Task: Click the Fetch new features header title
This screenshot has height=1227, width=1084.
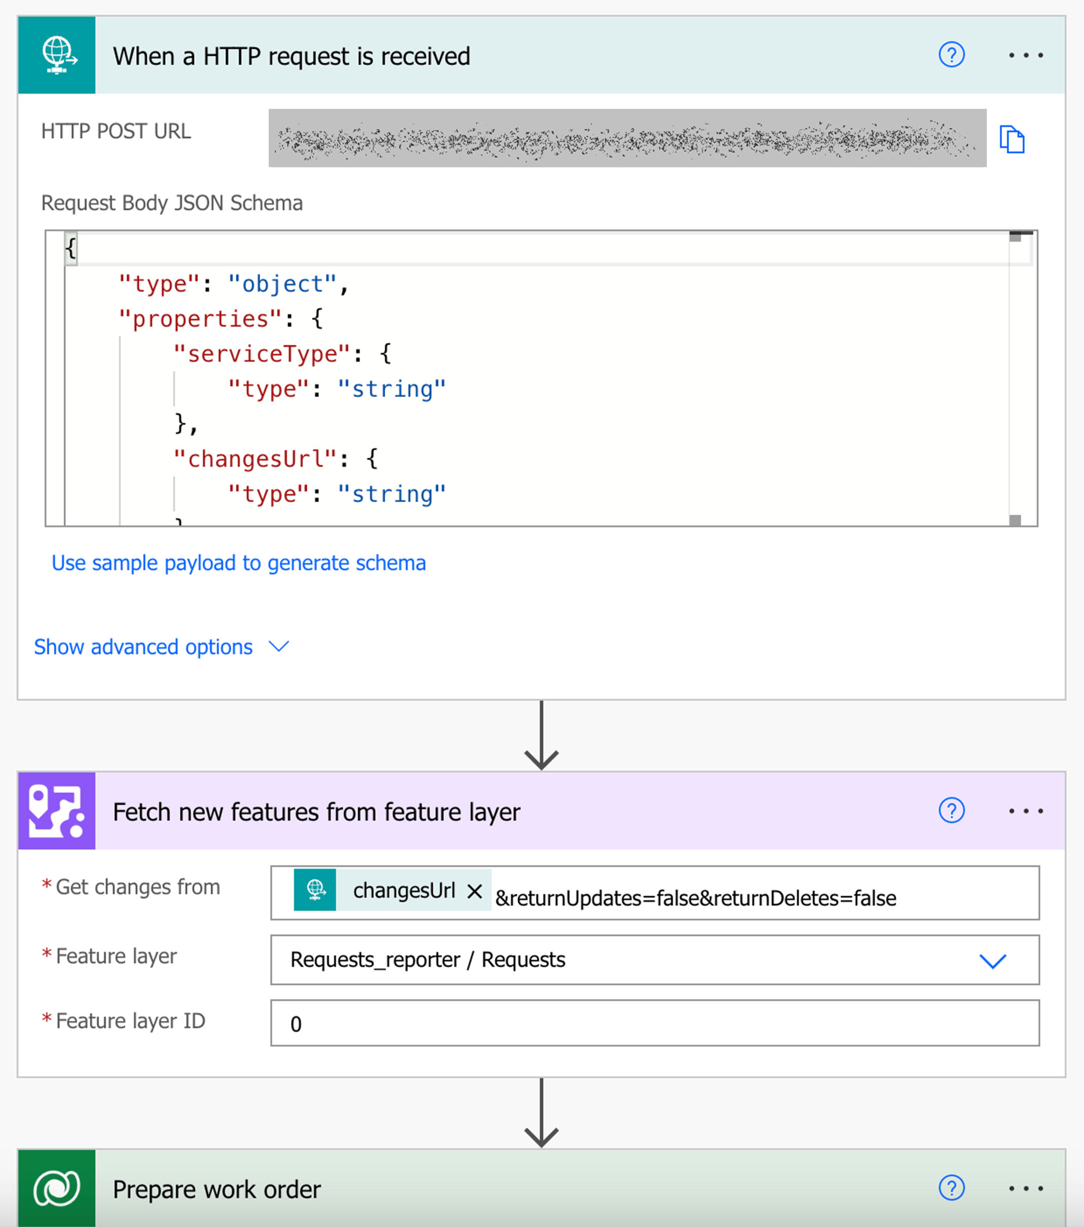Action: 316,812
